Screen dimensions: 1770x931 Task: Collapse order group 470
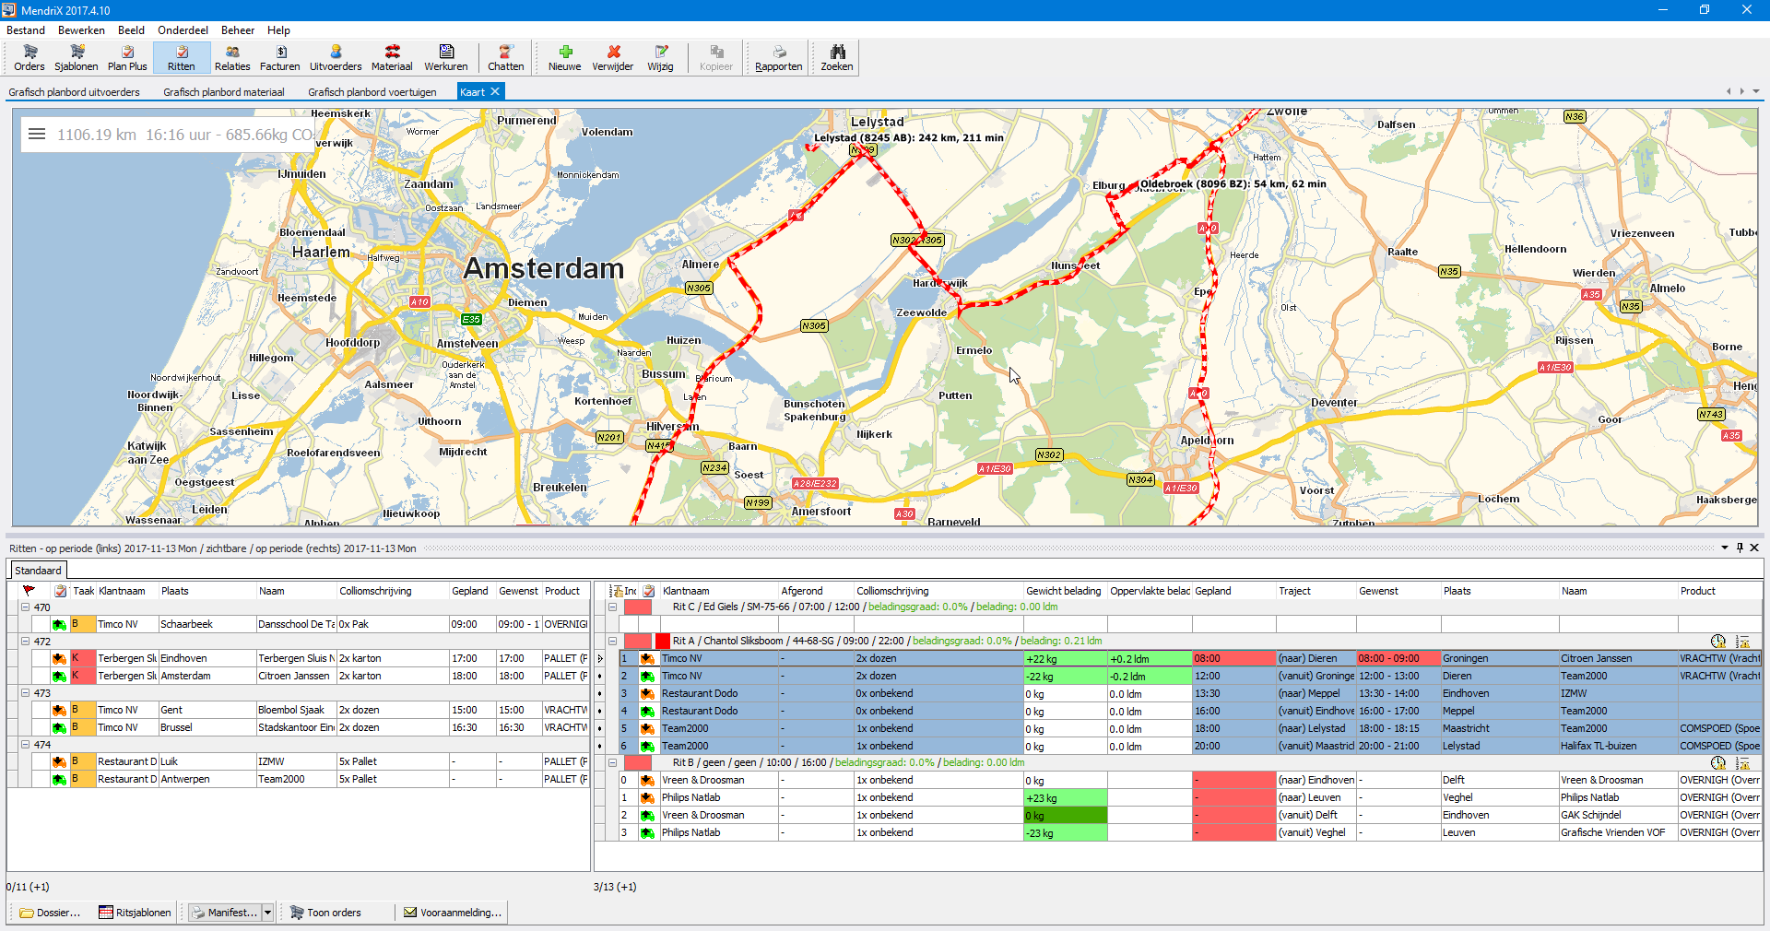pyautogui.click(x=25, y=607)
